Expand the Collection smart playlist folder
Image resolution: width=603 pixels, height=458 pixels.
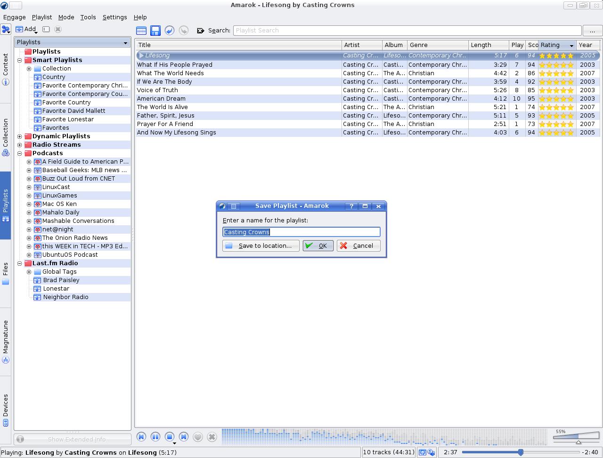[x=29, y=69]
